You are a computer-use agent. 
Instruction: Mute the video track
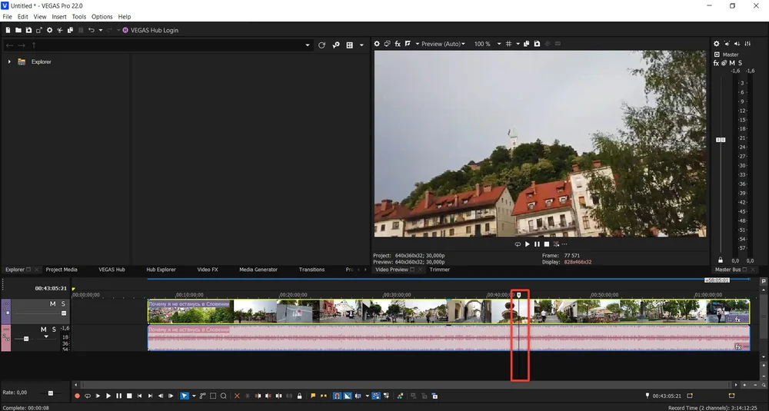53,304
